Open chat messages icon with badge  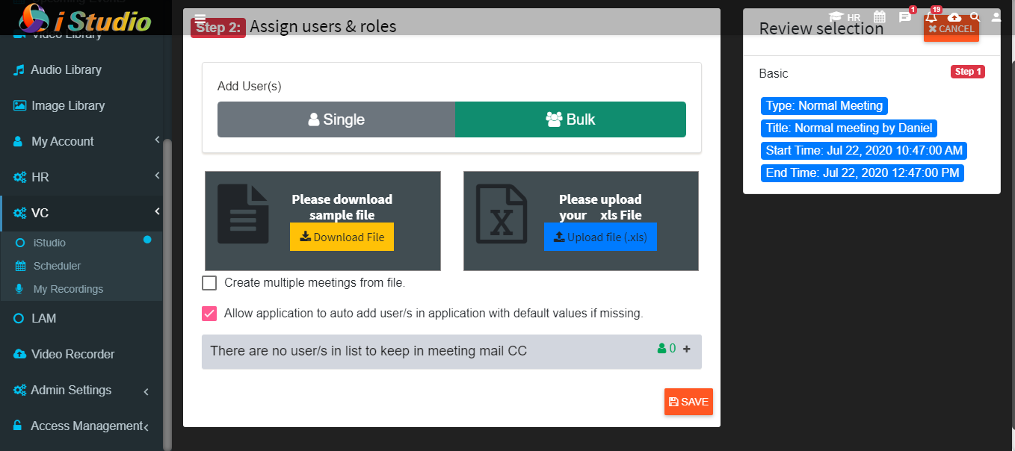(x=905, y=16)
